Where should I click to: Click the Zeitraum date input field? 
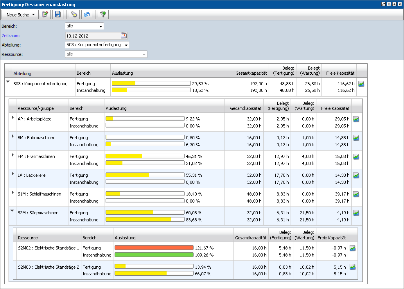click(x=92, y=36)
